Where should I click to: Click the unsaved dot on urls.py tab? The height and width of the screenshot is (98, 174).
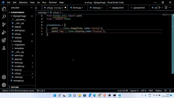(65, 8)
